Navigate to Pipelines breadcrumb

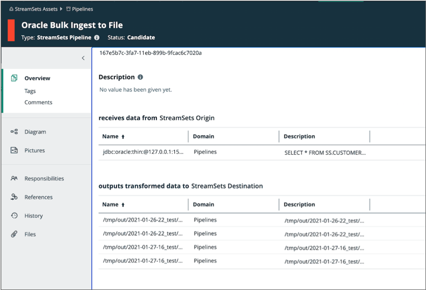(82, 9)
